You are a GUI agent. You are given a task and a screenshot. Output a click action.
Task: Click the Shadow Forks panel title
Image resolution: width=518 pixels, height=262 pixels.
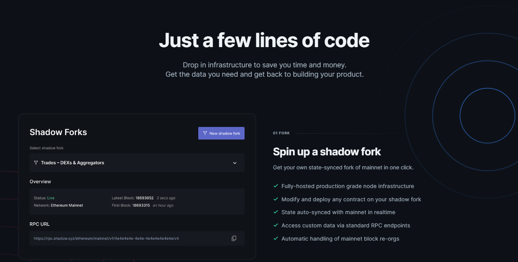(x=58, y=132)
